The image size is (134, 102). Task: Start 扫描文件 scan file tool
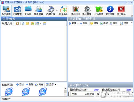[51, 10]
